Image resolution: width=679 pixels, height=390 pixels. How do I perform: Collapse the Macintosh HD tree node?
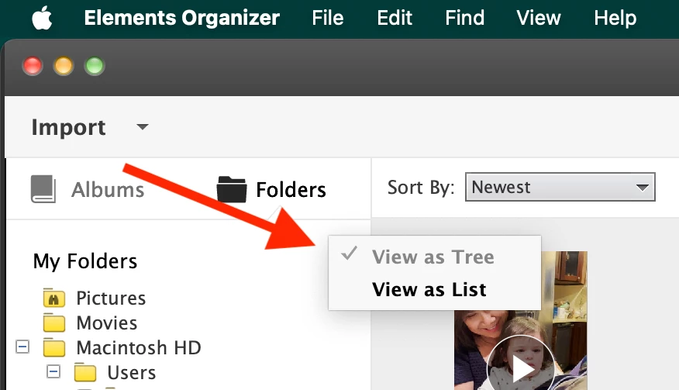point(22,347)
